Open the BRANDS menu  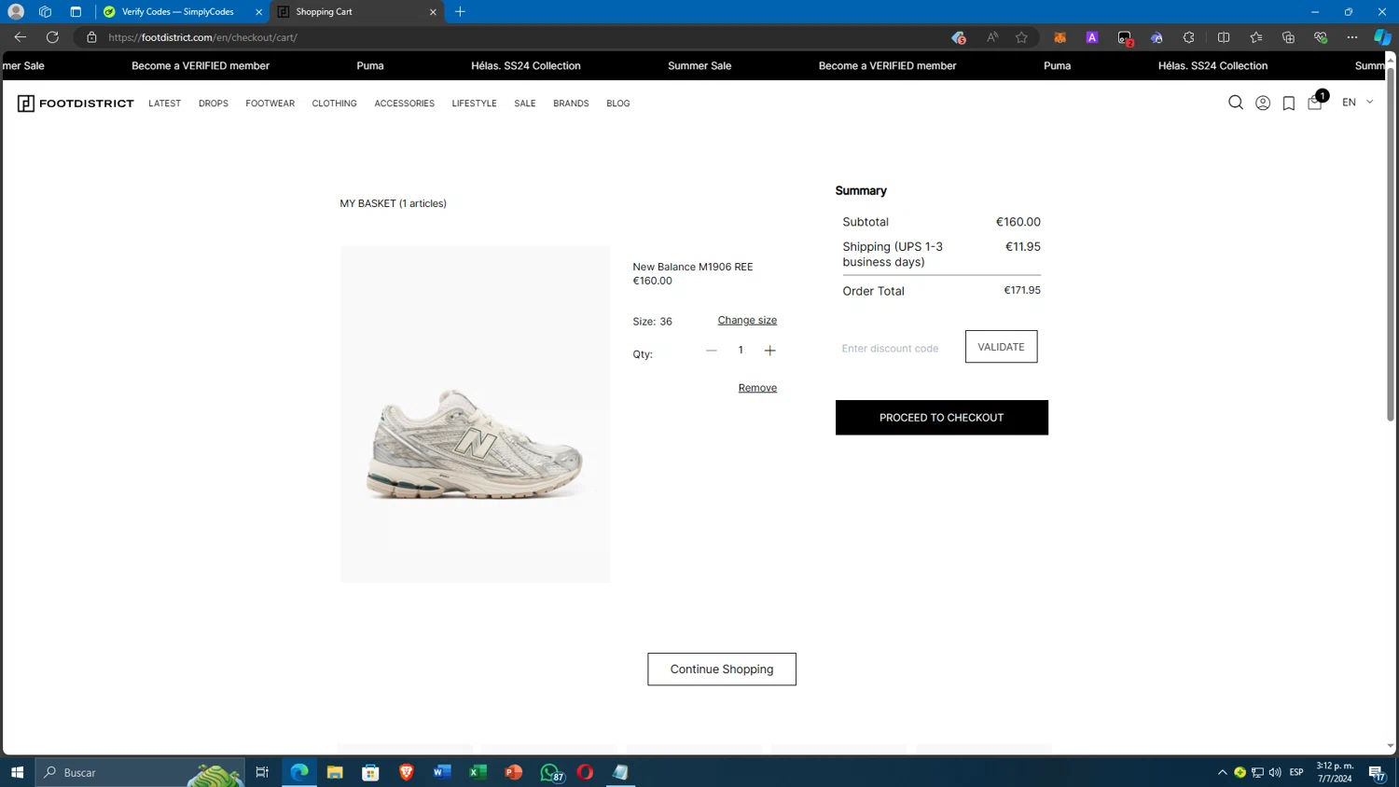(x=571, y=104)
